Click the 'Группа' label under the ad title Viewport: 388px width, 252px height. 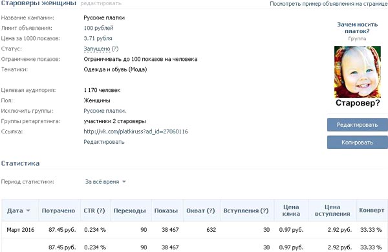pos(357,39)
